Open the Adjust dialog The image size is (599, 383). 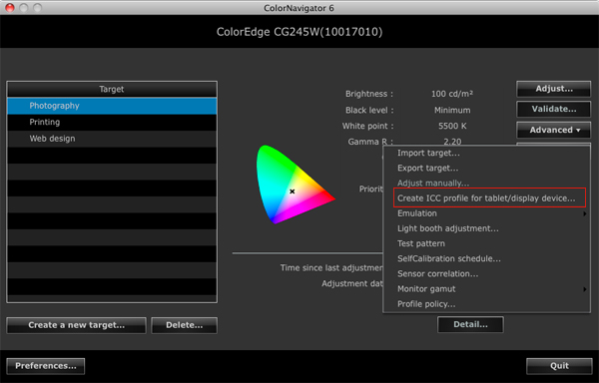click(x=553, y=89)
